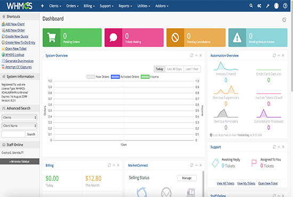Screen dimensions: 293x197
Task: Click the Pending Orders cart tile
Action: coord(72,37)
